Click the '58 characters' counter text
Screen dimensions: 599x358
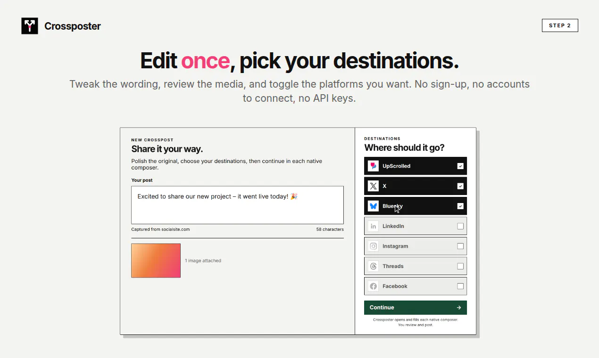point(330,229)
